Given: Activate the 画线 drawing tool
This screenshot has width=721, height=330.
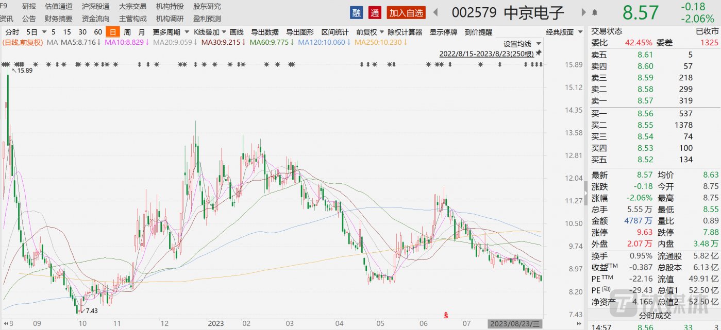Looking at the screenshot, I should 237,32.
